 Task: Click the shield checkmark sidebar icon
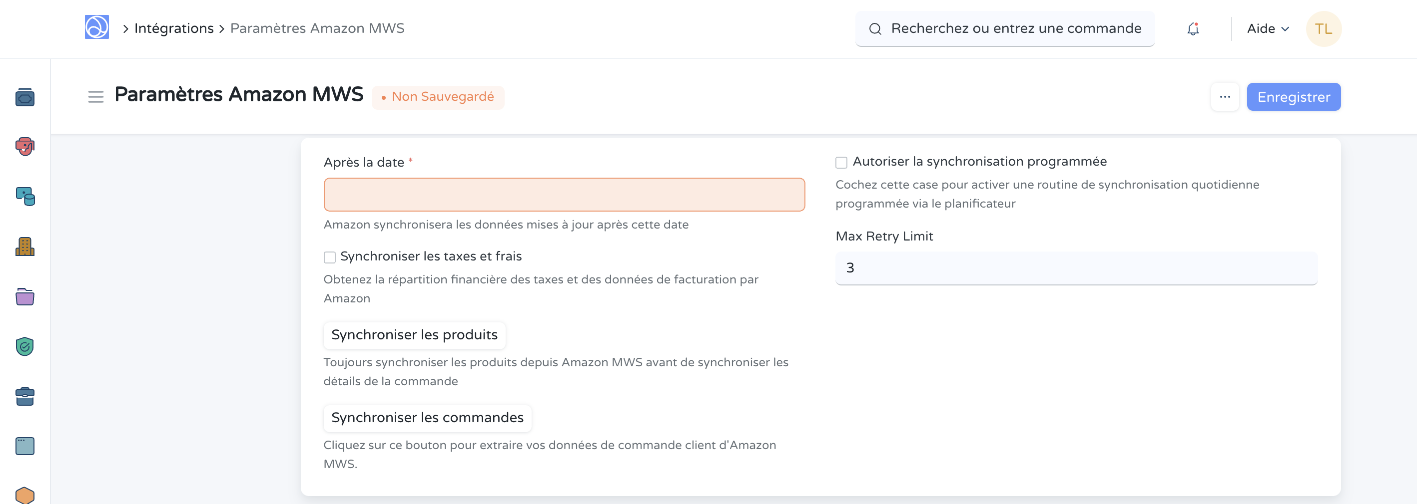[x=25, y=346]
